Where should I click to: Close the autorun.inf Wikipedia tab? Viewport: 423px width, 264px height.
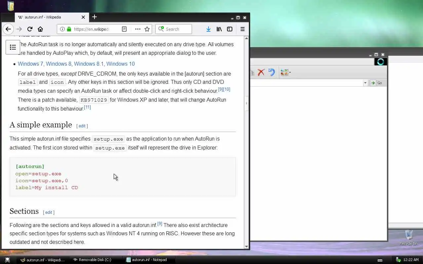(x=83, y=17)
